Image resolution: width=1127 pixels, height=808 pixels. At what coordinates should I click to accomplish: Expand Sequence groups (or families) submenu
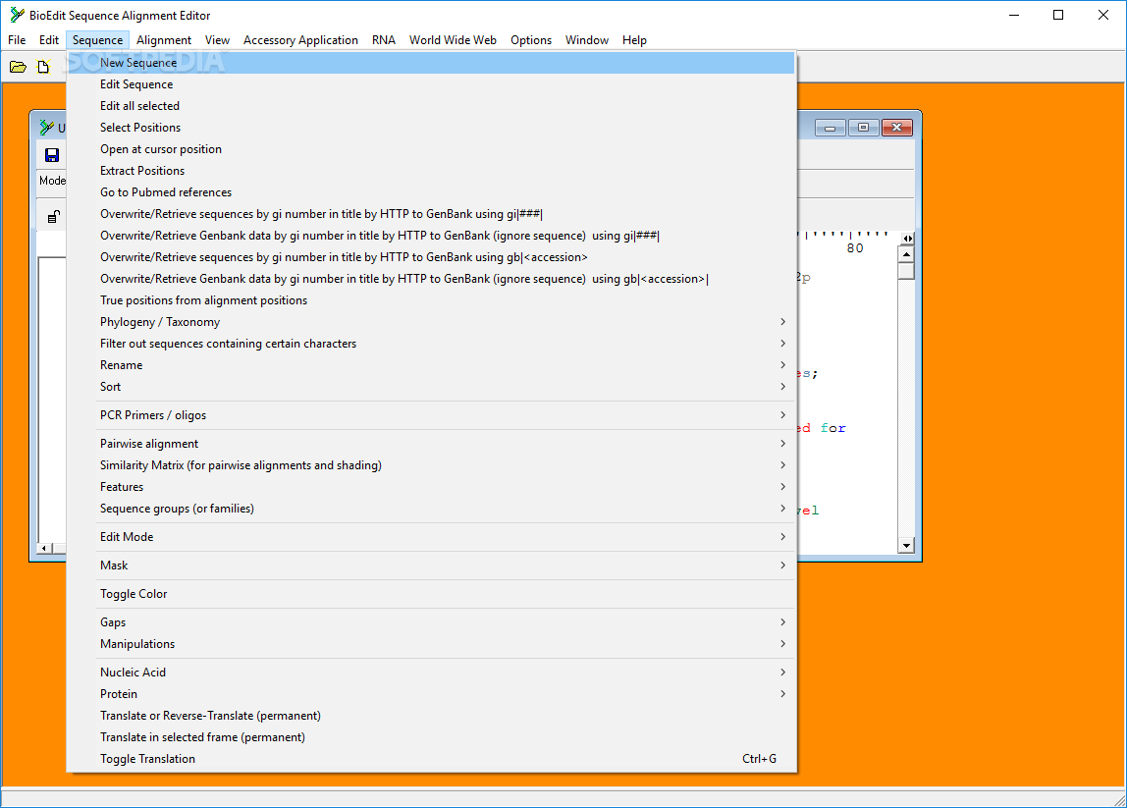point(431,509)
